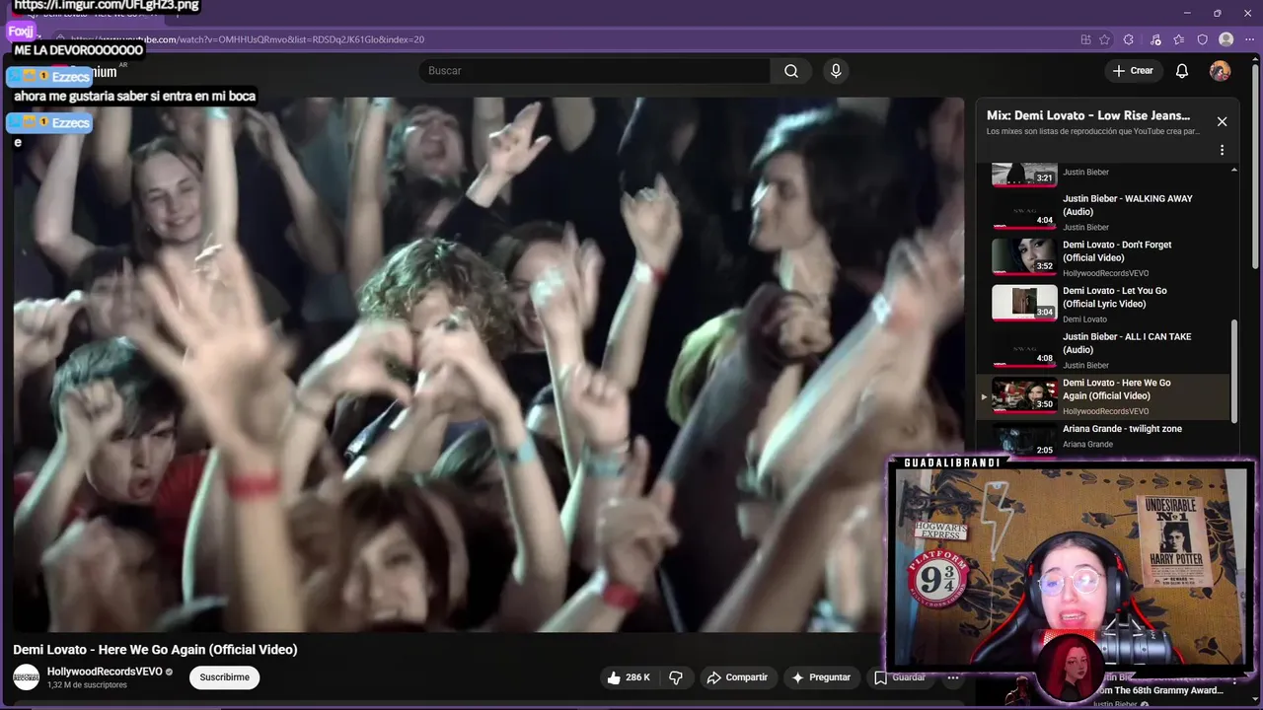
Task: Click the 1,32 M de suscriptores text
Action: pos(87,685)
